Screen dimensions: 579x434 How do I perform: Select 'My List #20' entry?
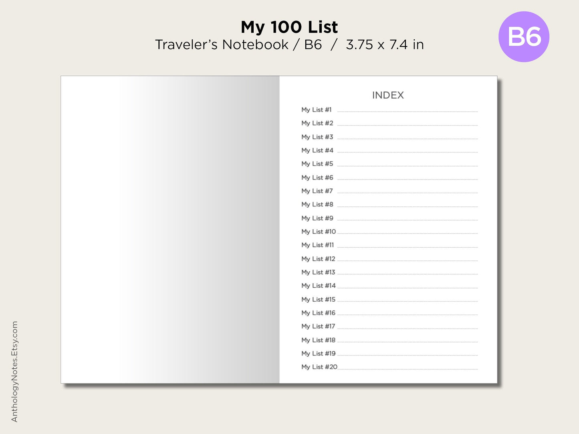click(x=319, y=367)
